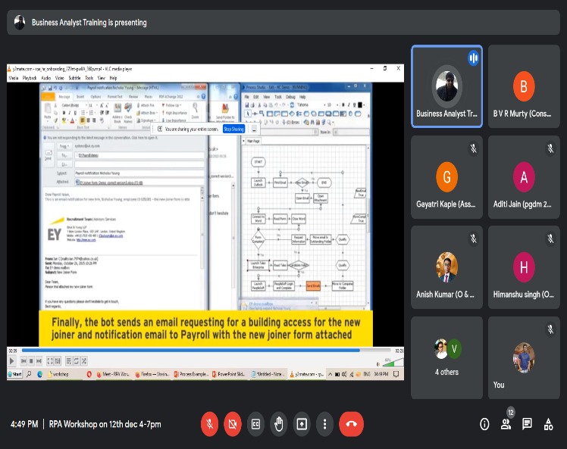This screenshot has width=567, height=449.
Task: Open the chat with everyone panel
Action: pos(527,424)
